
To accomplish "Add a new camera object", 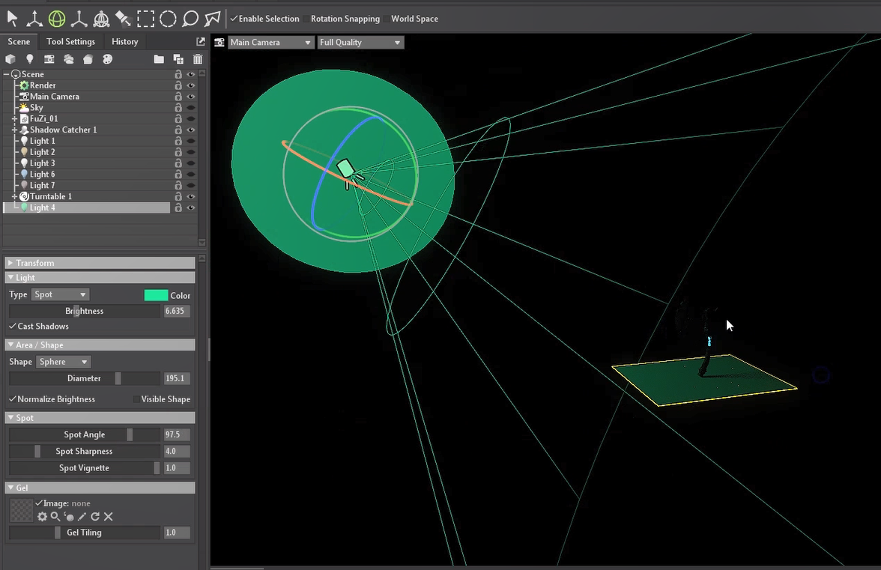I will [49, 59].
